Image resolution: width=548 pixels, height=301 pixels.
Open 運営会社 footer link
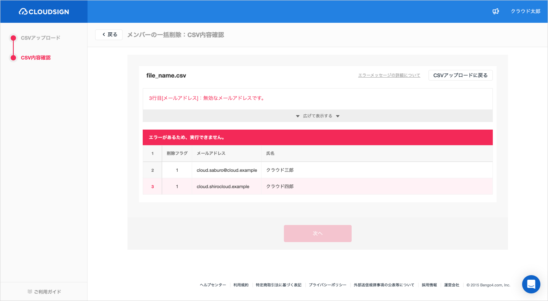pos(452,285)
